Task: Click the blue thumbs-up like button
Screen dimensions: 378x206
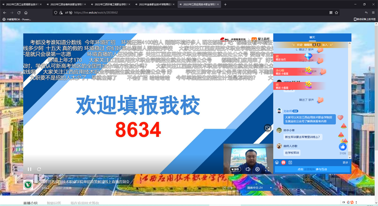Action: coord(343,147)
